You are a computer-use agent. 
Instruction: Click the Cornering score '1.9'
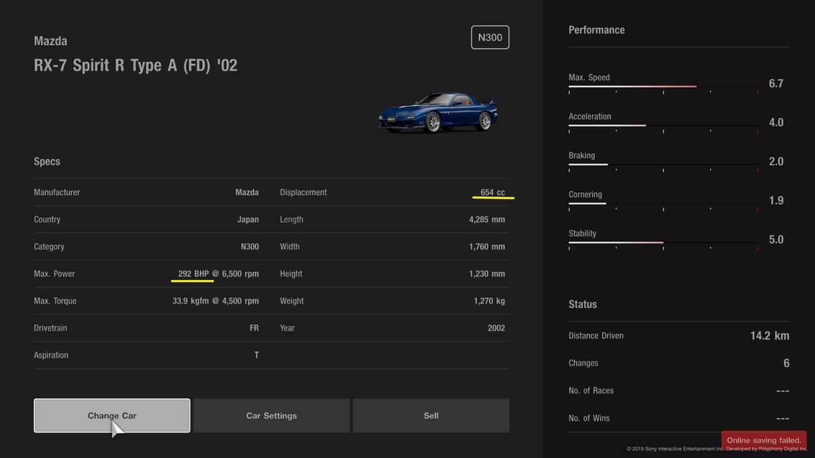click(776, 200)
